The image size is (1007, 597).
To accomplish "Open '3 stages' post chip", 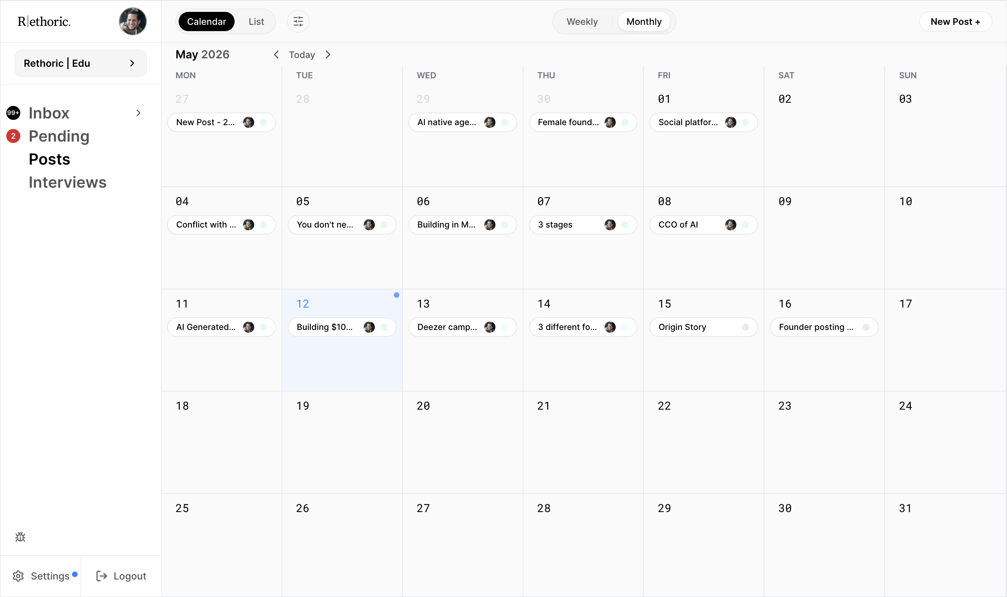I will click(583, 224).
